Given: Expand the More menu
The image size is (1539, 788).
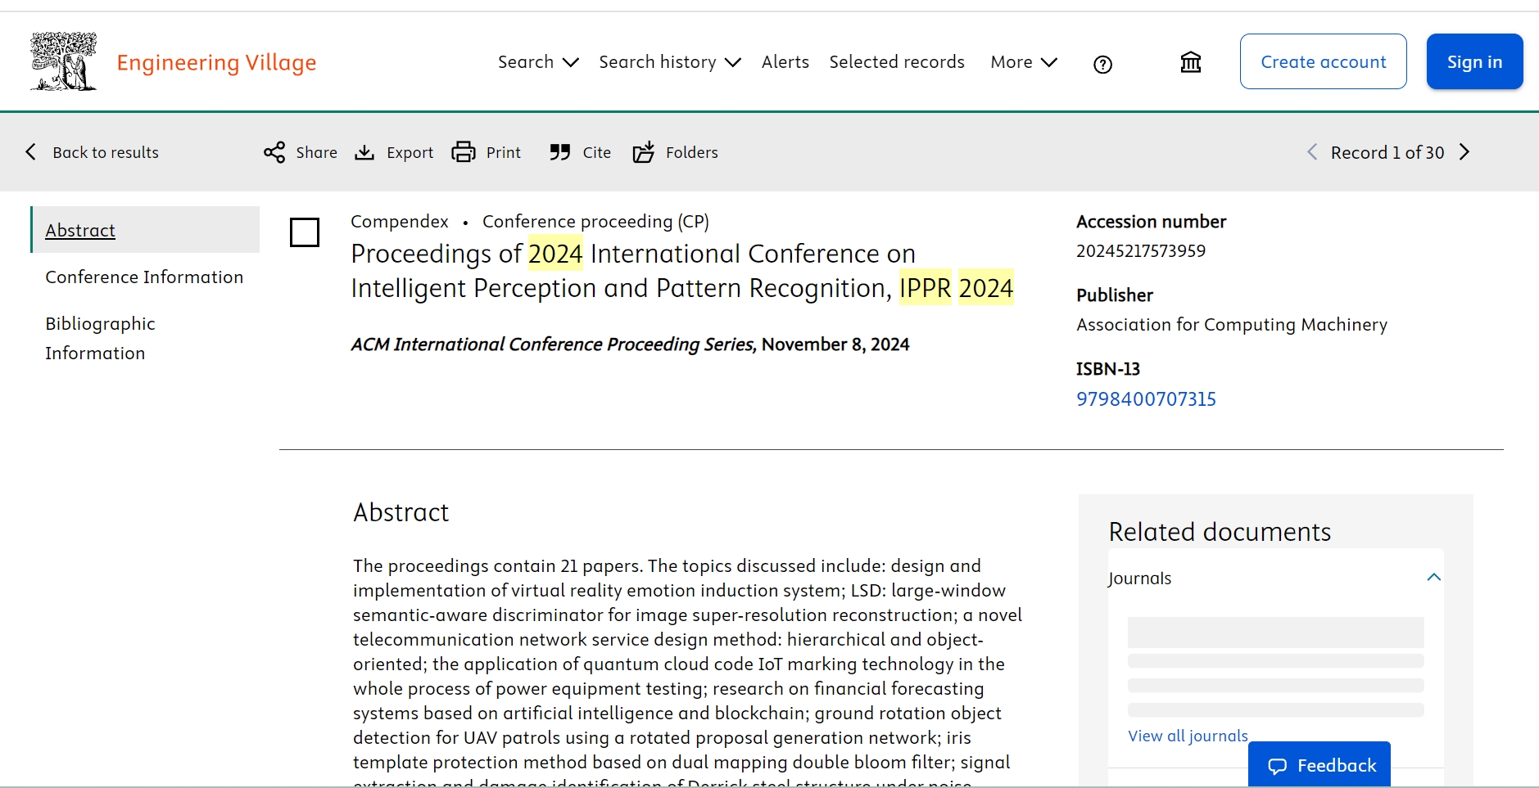Looking at the screenshot, I should pyautogui.click(x=1024, y=62).
